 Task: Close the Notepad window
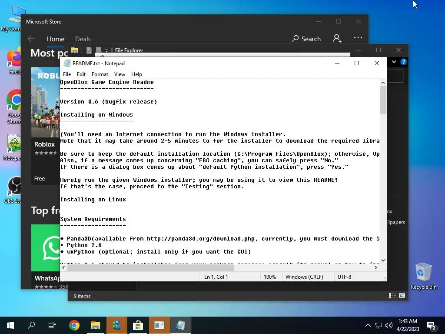coord(377,63)
